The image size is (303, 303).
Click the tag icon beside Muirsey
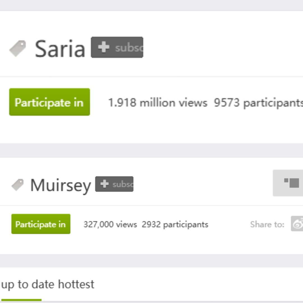[x=18, y=185]
